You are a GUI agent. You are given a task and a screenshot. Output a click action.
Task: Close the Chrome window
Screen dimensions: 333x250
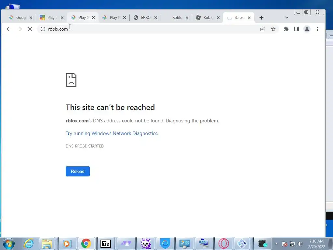317,12
